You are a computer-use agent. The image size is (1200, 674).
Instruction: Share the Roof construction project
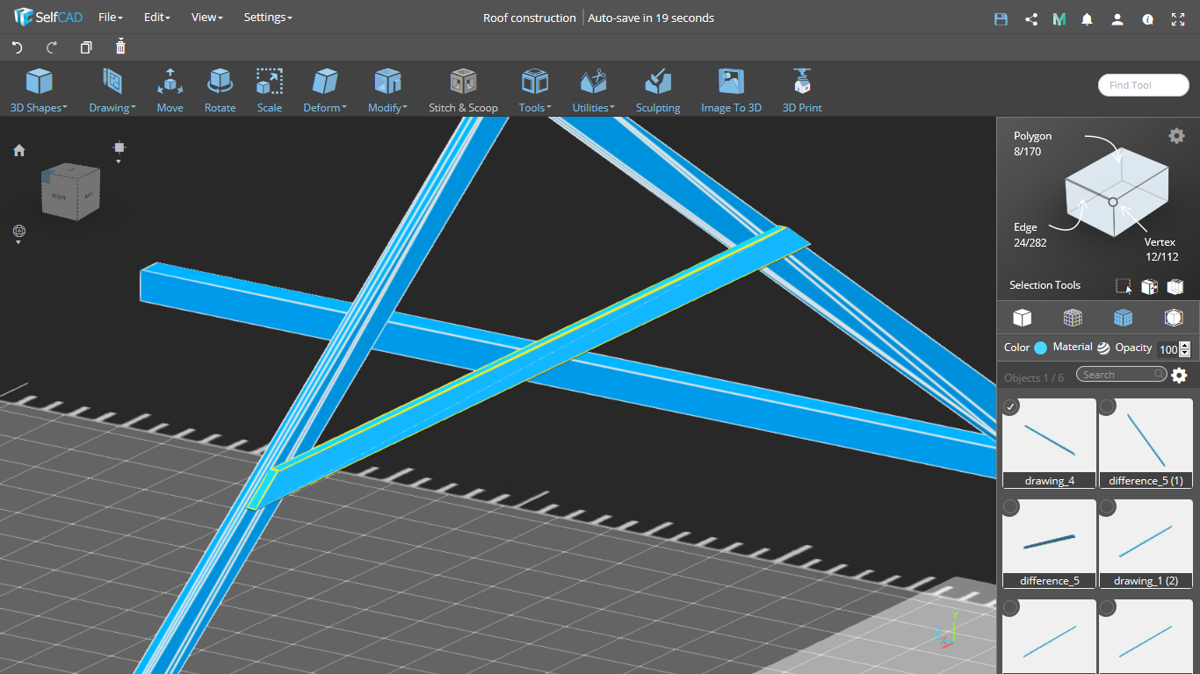[x=1031, y=18]
